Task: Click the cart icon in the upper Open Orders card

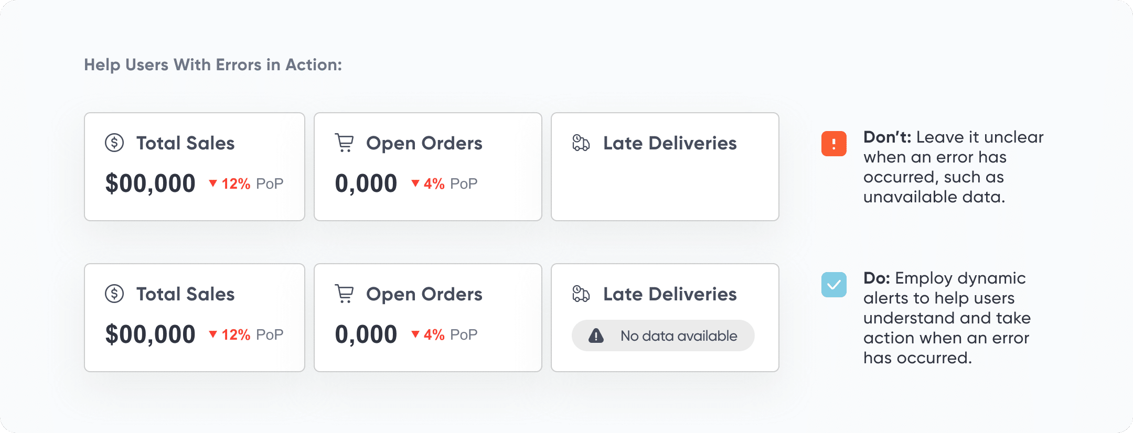Action: pyautogui.click(x=344, y=143)
